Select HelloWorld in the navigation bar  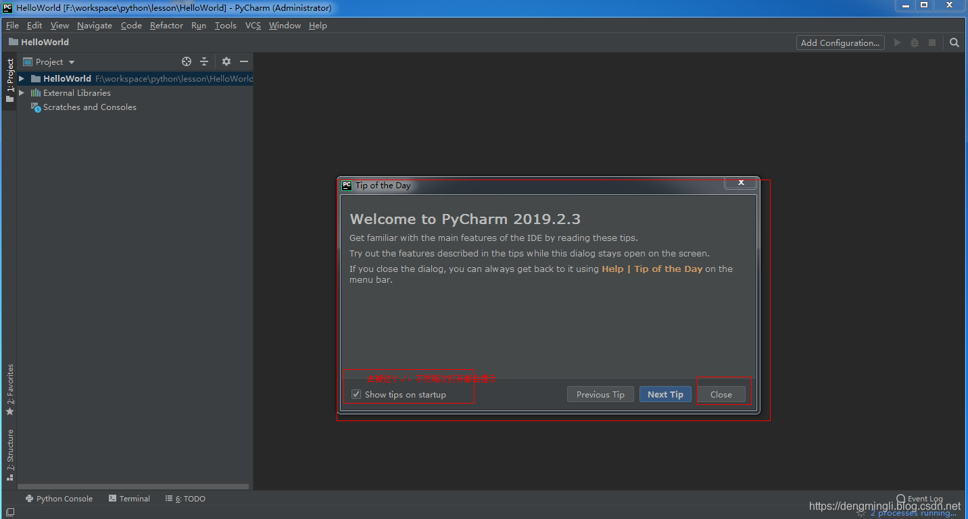point(39,42)
